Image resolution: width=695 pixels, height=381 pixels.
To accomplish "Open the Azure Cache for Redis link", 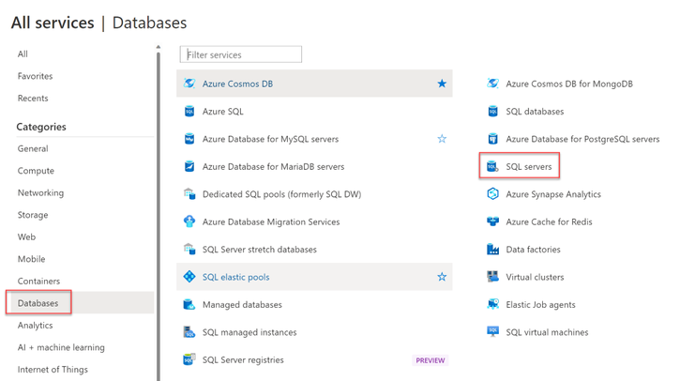I will click(x=550, y=221).
